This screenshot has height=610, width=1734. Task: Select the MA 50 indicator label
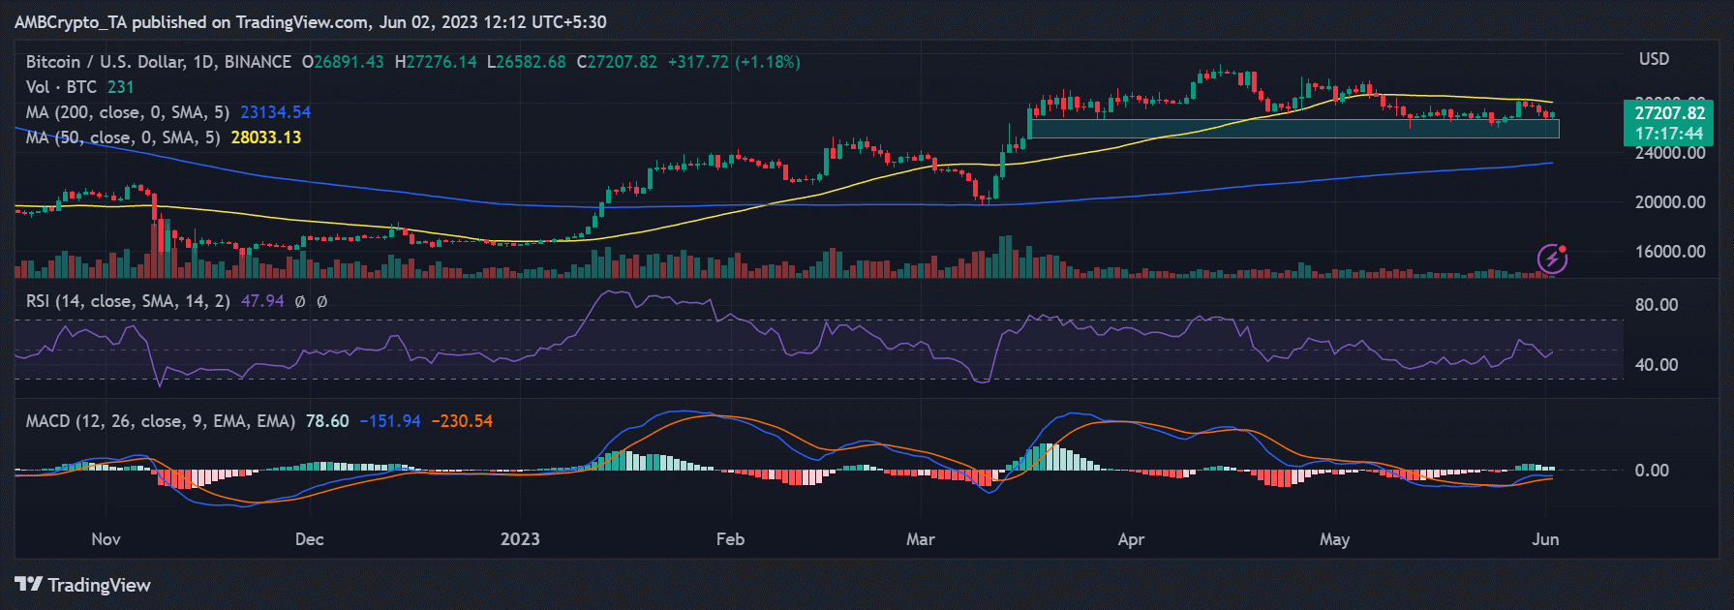[123, 137]
